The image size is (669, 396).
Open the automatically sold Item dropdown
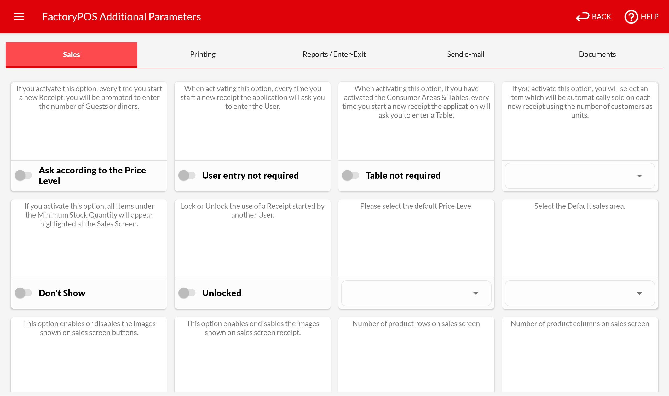click(579, 176)
